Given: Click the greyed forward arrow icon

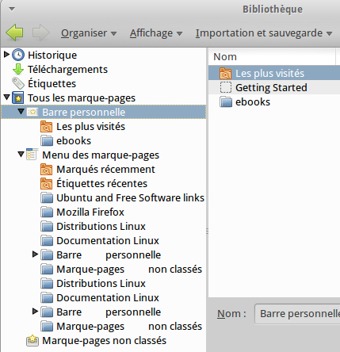Looking at the screenshot, I should (x=40, y=33).
